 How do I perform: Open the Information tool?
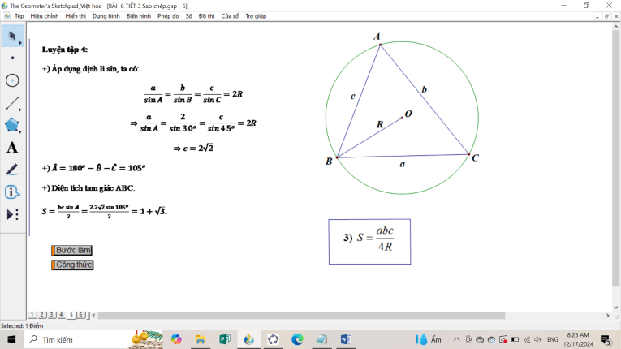pyautogui.click(x=12, y=192)
